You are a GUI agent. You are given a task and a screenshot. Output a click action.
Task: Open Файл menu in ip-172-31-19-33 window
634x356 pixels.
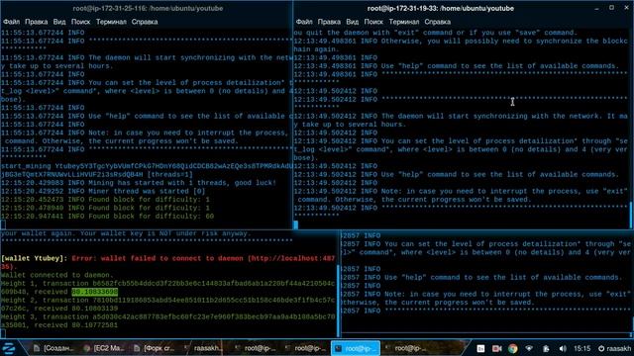304,22
